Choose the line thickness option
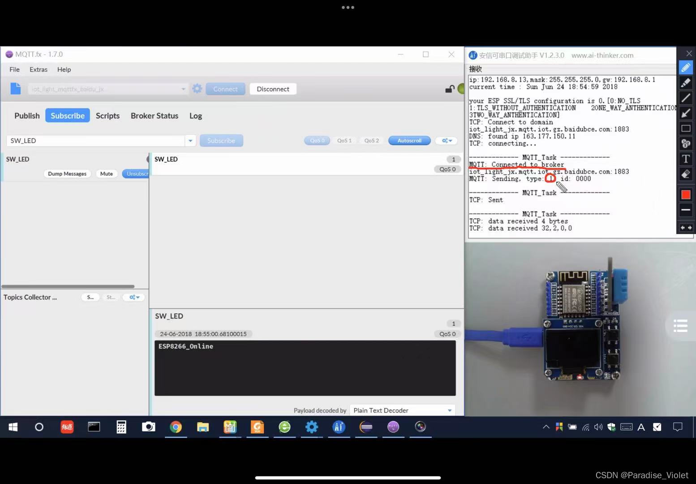696x484 pixels. tap(686, 210)
